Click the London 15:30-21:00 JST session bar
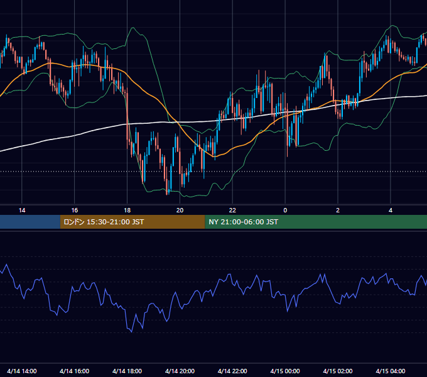This screenshot has height=377, width=427. click(x=132, y=222)
